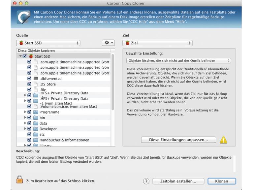Open the Quelle Start SSD dropdown
The image size is (254, 190).
(48, 43)
